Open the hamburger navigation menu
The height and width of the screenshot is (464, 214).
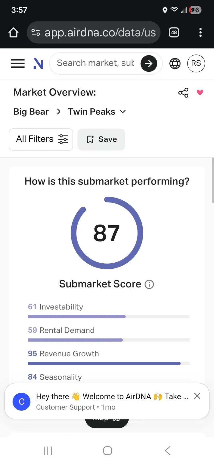[18, 63]
